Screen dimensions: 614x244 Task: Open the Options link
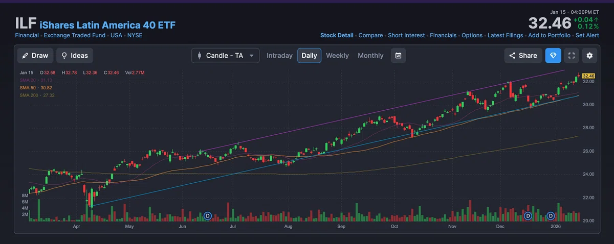(x=472, y=35)
